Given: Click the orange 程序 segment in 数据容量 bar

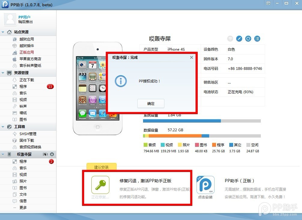Looking at the screenshot, I should point(175,136).
